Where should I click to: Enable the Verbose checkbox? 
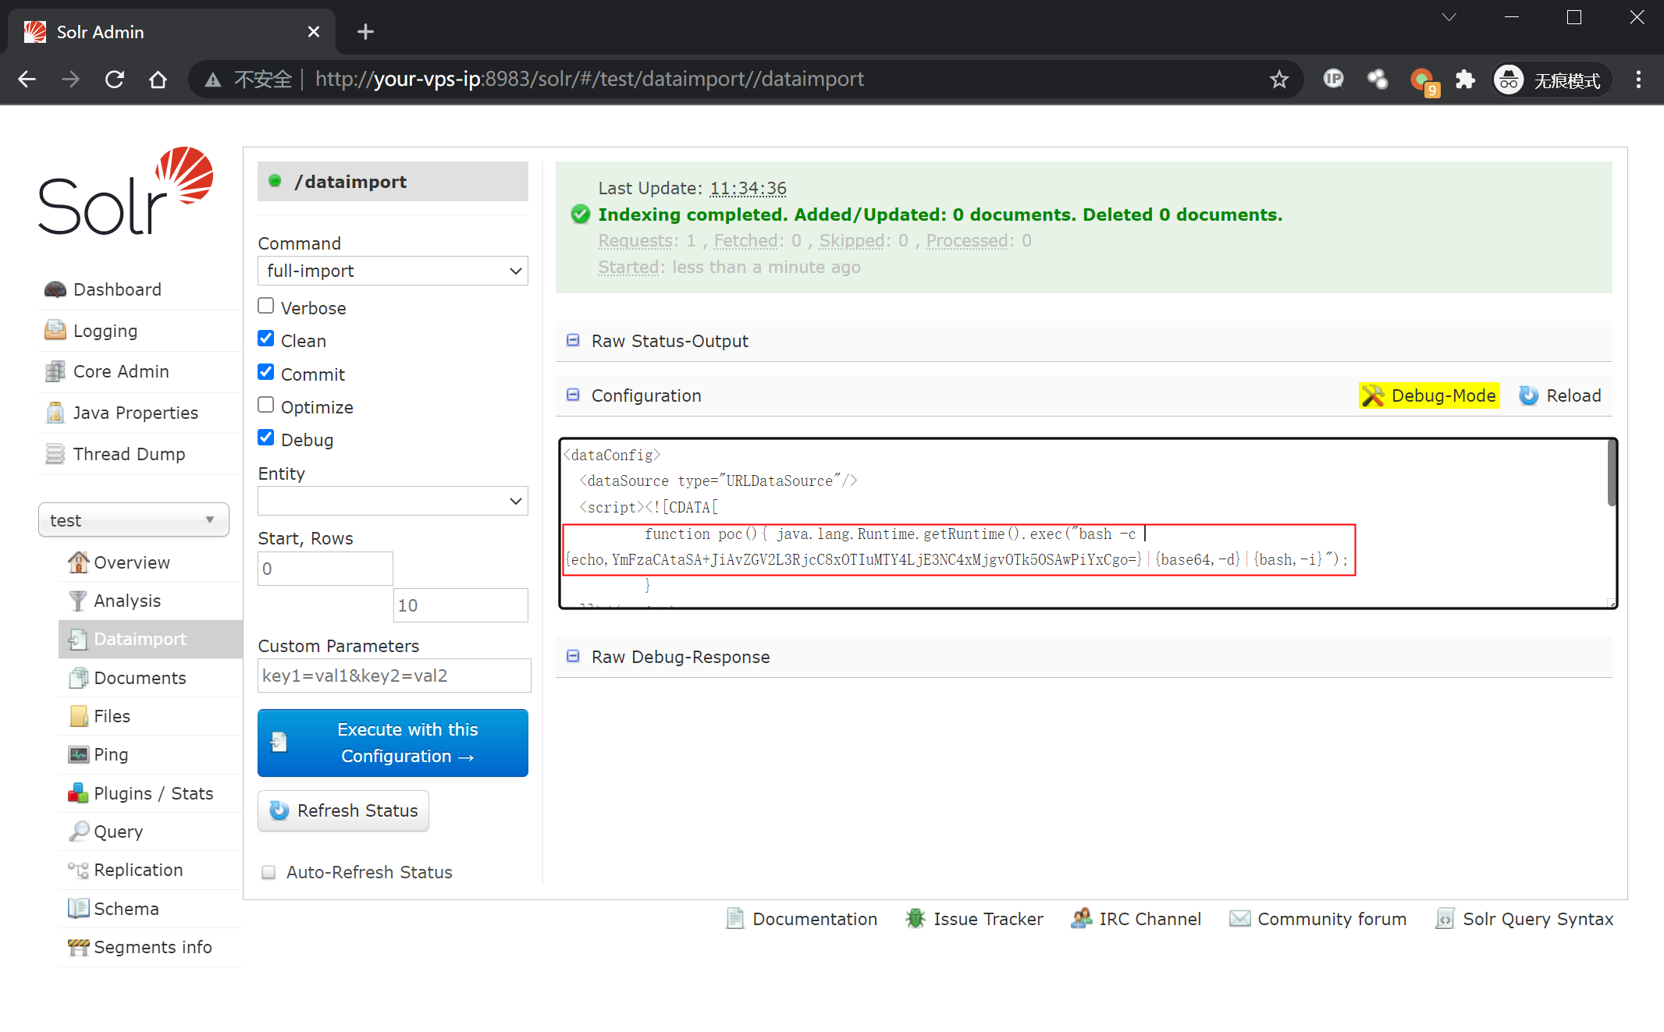click(266, 306)
